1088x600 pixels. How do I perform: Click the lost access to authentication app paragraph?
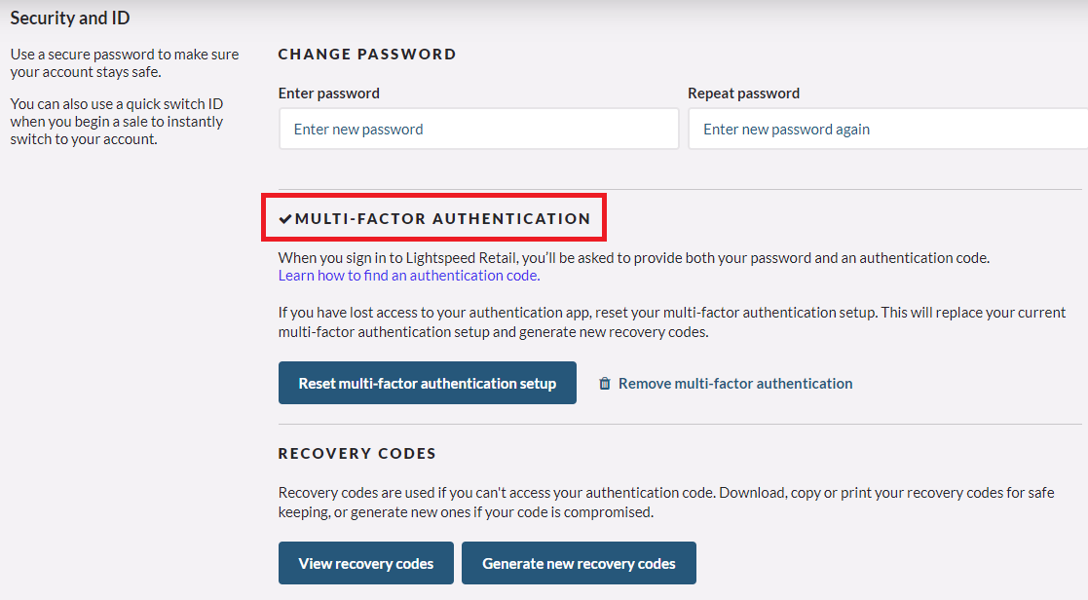[671, 322]
